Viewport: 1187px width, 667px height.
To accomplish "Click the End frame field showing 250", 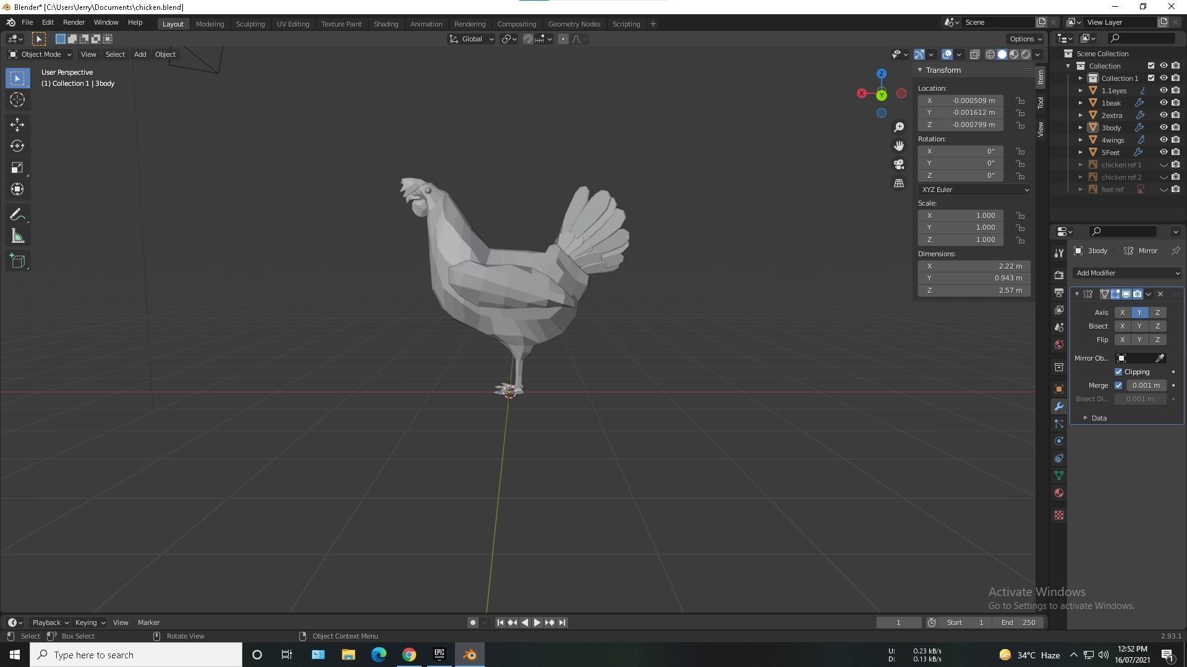I will tap(1018, 623).
